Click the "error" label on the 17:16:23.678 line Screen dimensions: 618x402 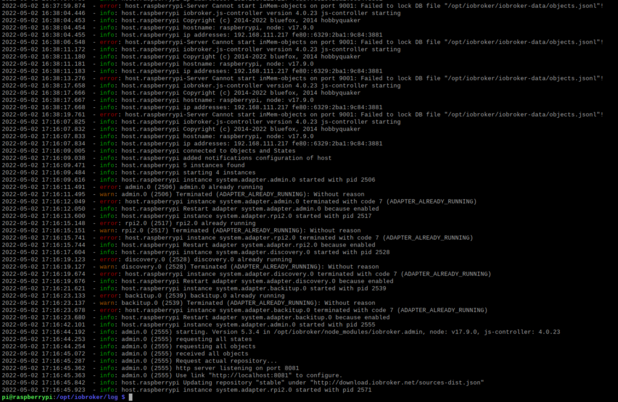coord(109,310)
